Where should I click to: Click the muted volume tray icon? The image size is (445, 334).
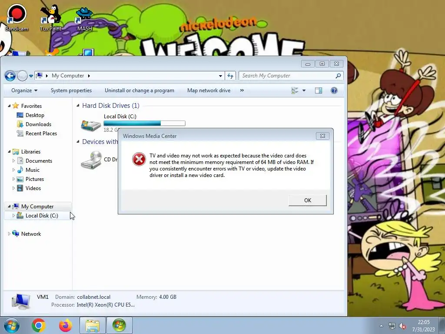pos(402,326)
